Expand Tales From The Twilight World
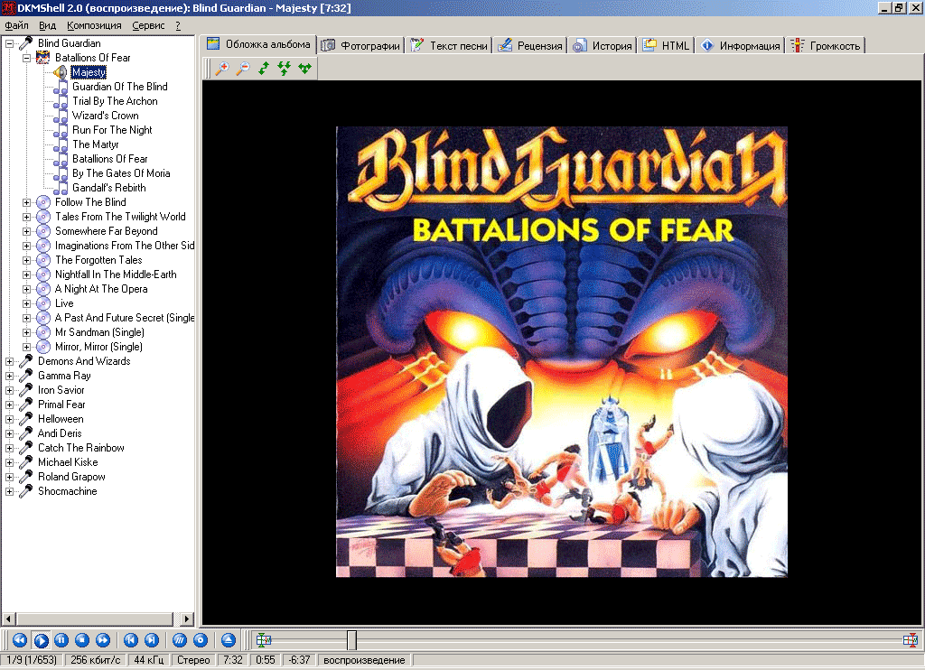 pyautogui.click(x=26, y=217)
